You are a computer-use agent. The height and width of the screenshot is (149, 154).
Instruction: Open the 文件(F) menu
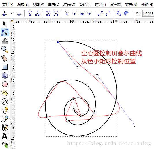[x=8, y=5]
